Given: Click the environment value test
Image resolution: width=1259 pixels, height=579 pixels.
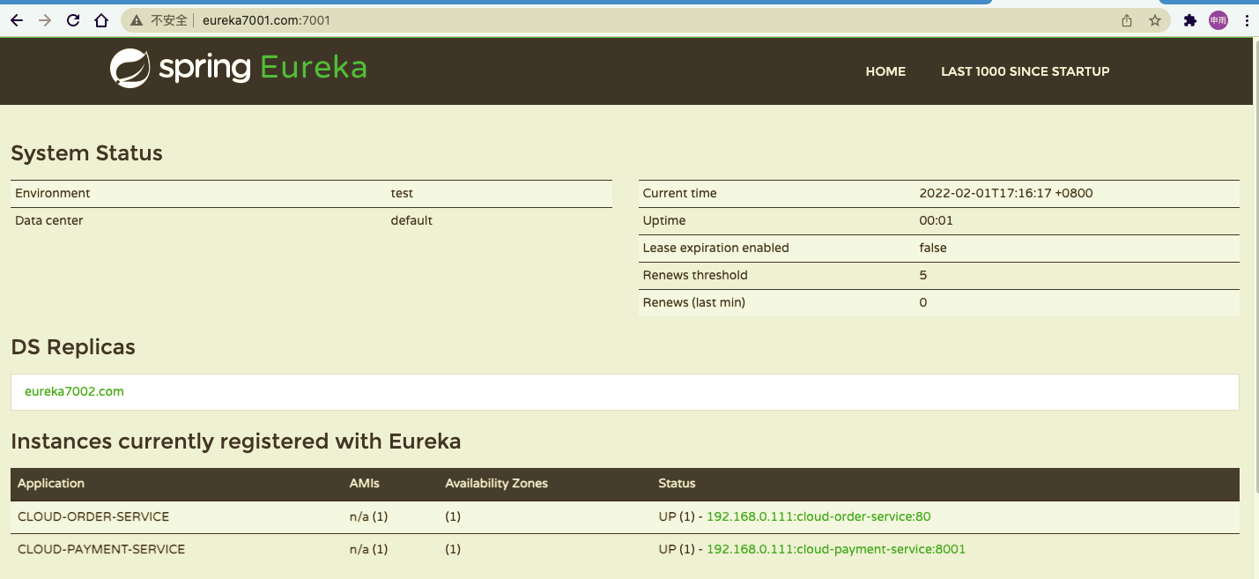Looking at the screenshot, I should tap(402, 193).
